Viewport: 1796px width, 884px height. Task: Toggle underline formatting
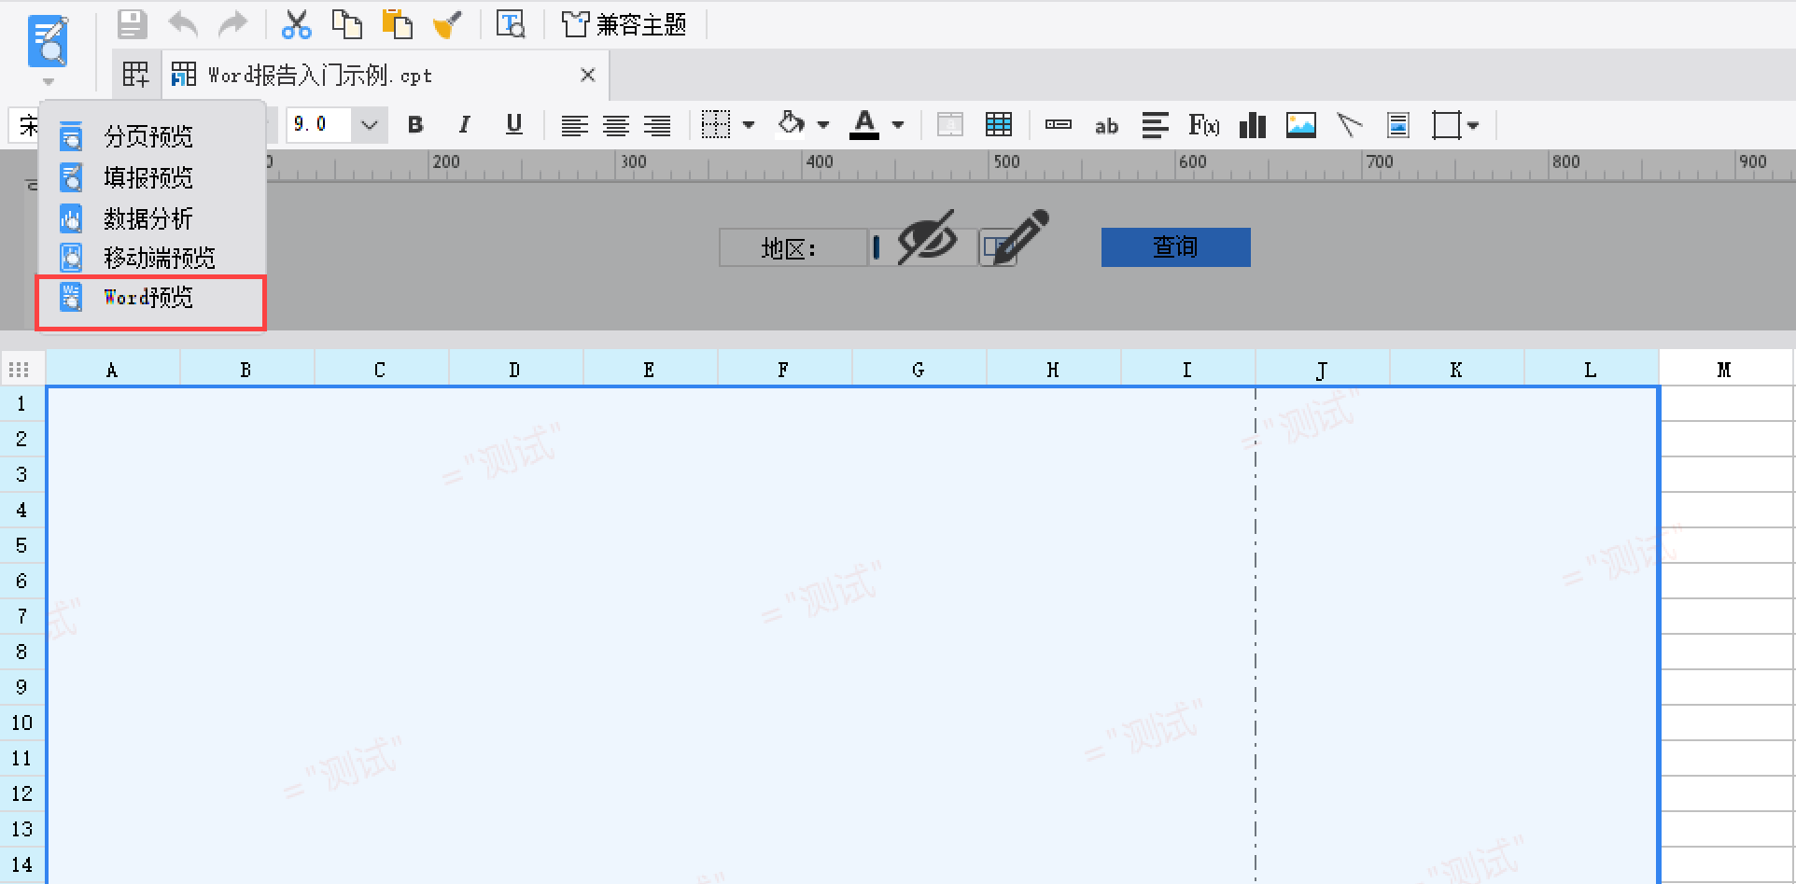point(512,124)
